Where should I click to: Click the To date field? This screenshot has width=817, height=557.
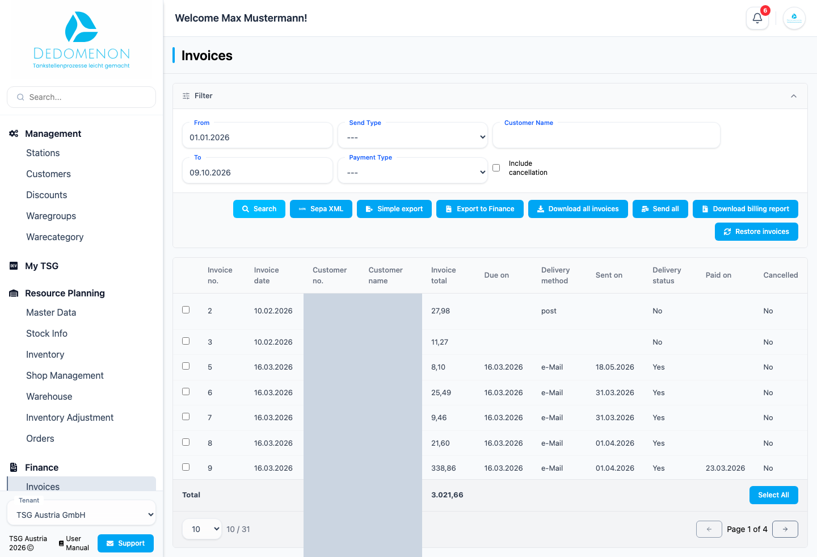(258, 171)
